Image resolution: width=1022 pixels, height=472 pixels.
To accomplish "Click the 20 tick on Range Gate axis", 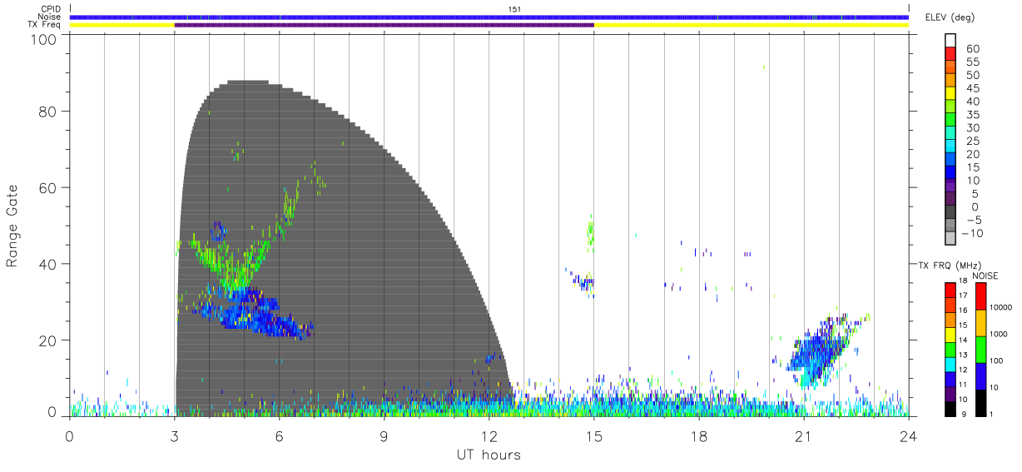I will click(x=47, y=340).
